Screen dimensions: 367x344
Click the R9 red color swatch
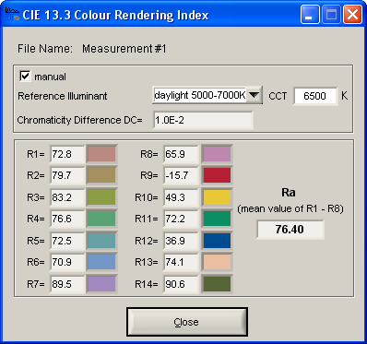pos(217,175)
